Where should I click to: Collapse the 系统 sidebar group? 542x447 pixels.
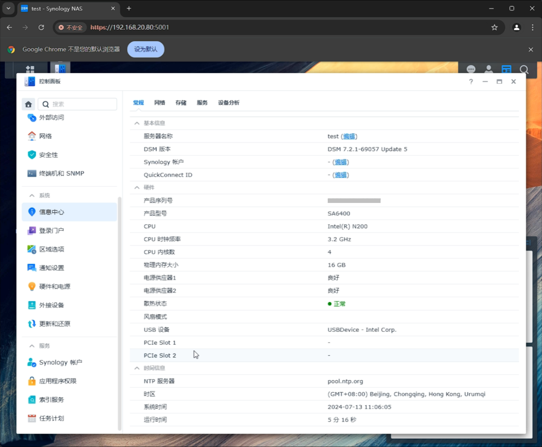point(32,195)
